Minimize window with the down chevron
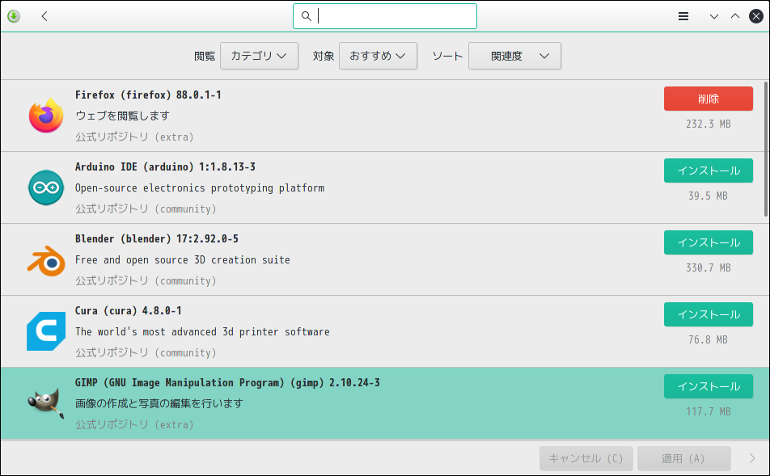Screen dimensions: 770x476 (714, 16)
